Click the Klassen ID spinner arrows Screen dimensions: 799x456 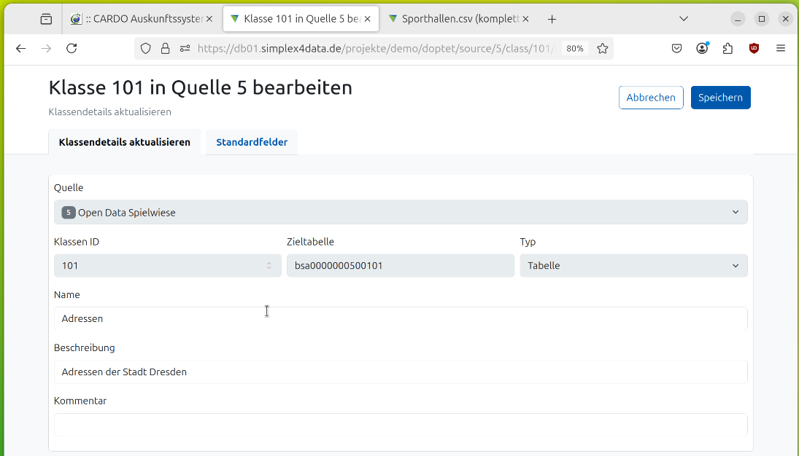[269, 266]
